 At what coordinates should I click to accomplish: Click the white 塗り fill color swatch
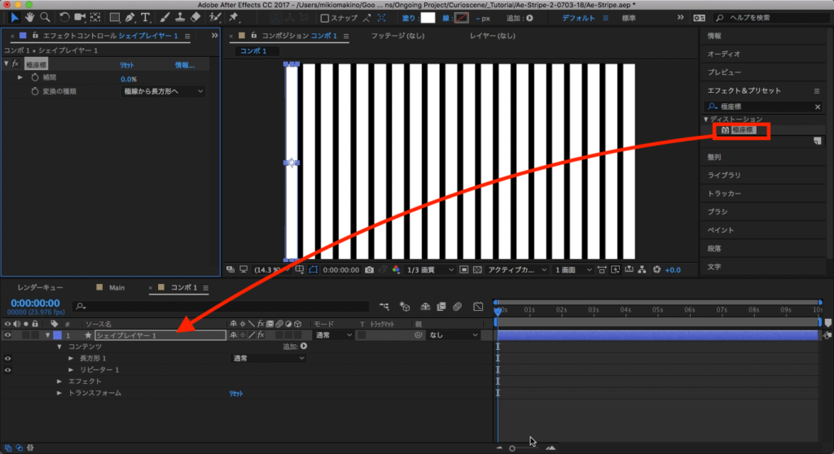pos(427,18)
